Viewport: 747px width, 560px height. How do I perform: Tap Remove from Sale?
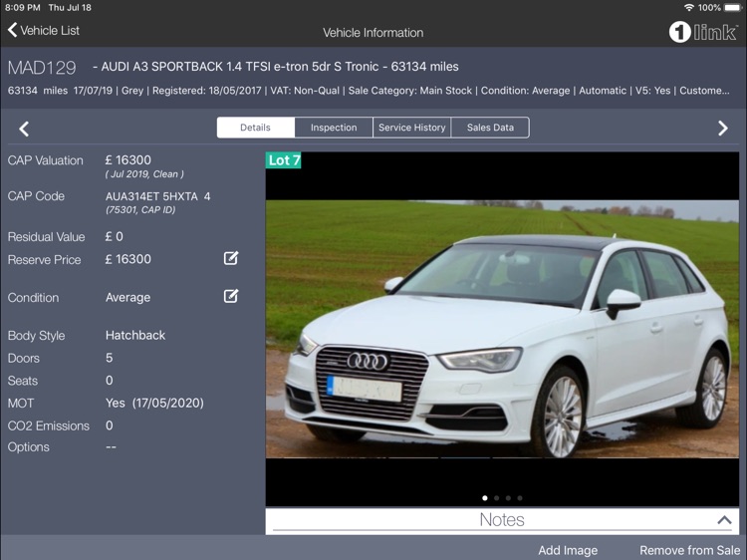click(x=690, y=550)
